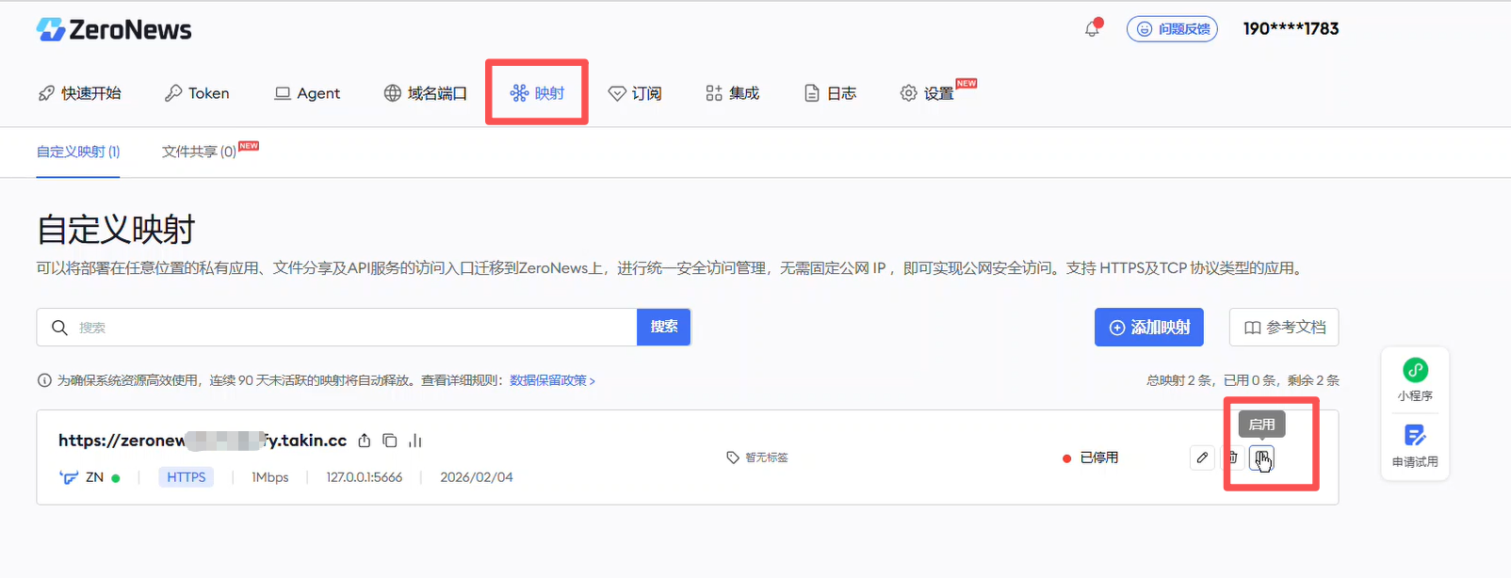
Task: Select the 自定义映射 tab
Action: 78,152
